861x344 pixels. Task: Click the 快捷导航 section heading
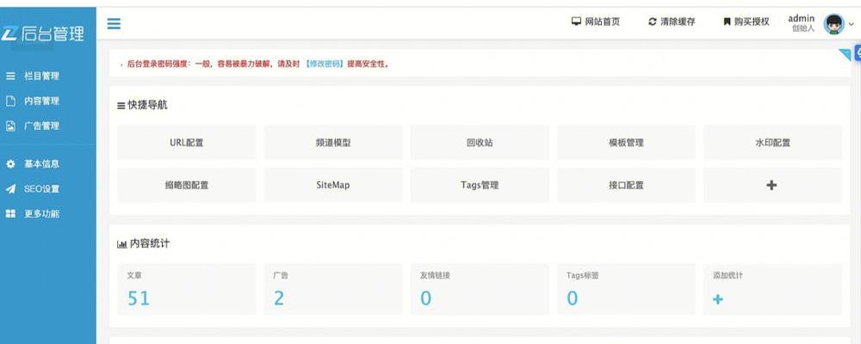click(x=148, y=105)
